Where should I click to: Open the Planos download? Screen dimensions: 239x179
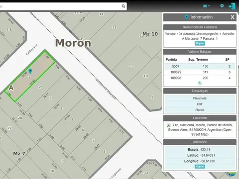click(200, 110)
